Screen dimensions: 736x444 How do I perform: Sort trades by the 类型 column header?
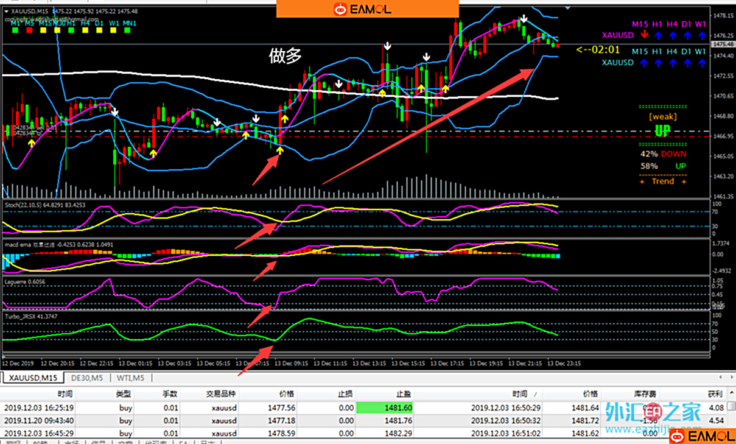coord(124,394)
